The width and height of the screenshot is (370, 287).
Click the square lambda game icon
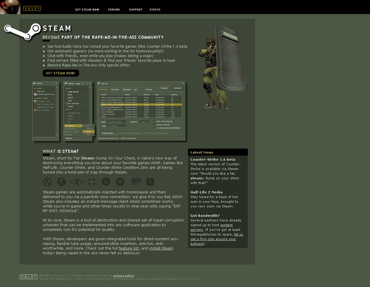[150, 182]
